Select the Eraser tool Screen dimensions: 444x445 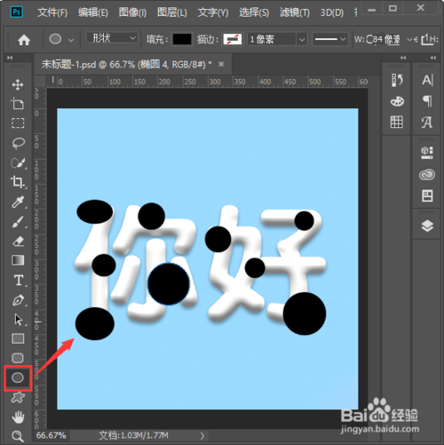point(18,241)
